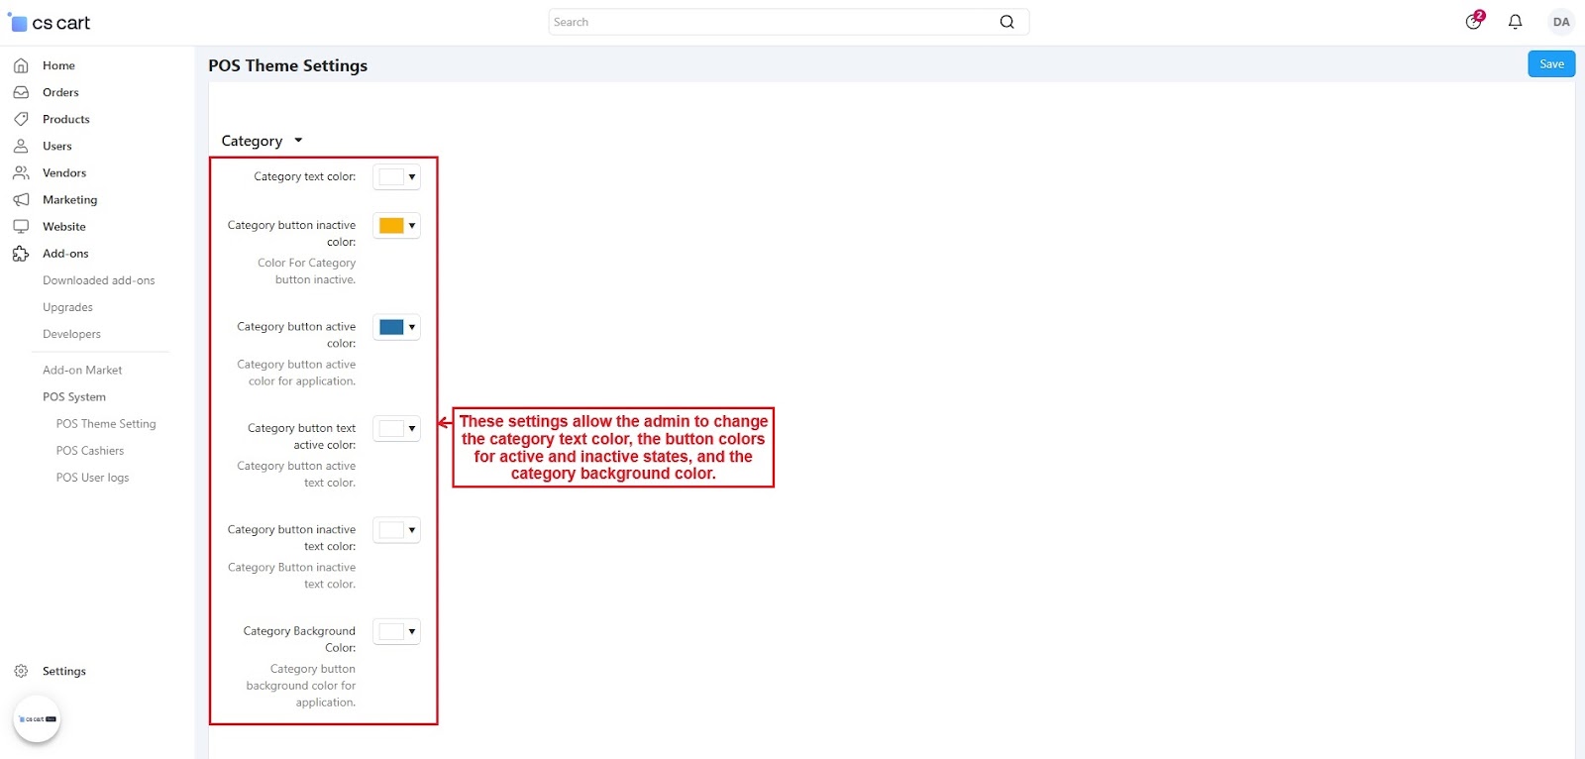The image size is (1585, 759).
Task: Open the Add-on Market link
Action: (82, 371)
